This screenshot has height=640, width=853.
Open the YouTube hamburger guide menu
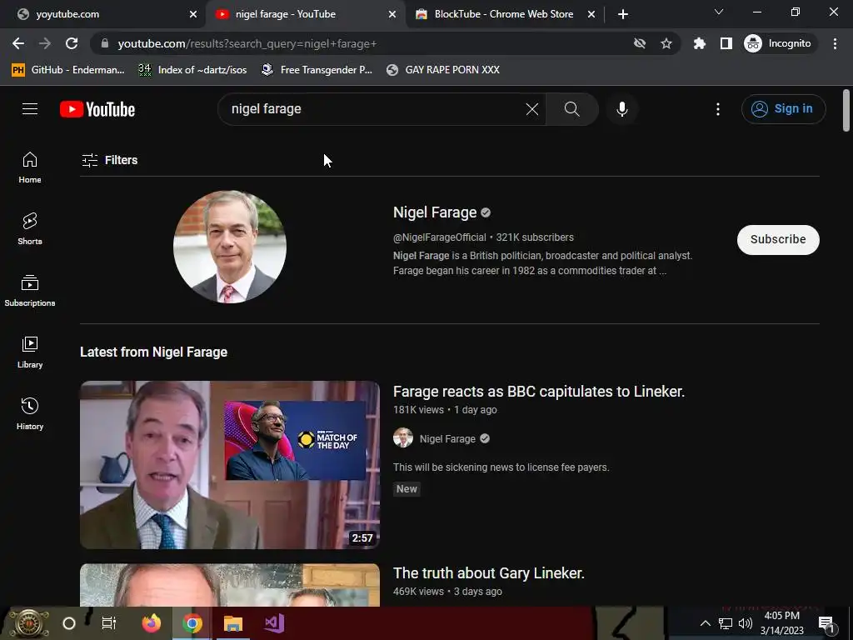[30, 109]
